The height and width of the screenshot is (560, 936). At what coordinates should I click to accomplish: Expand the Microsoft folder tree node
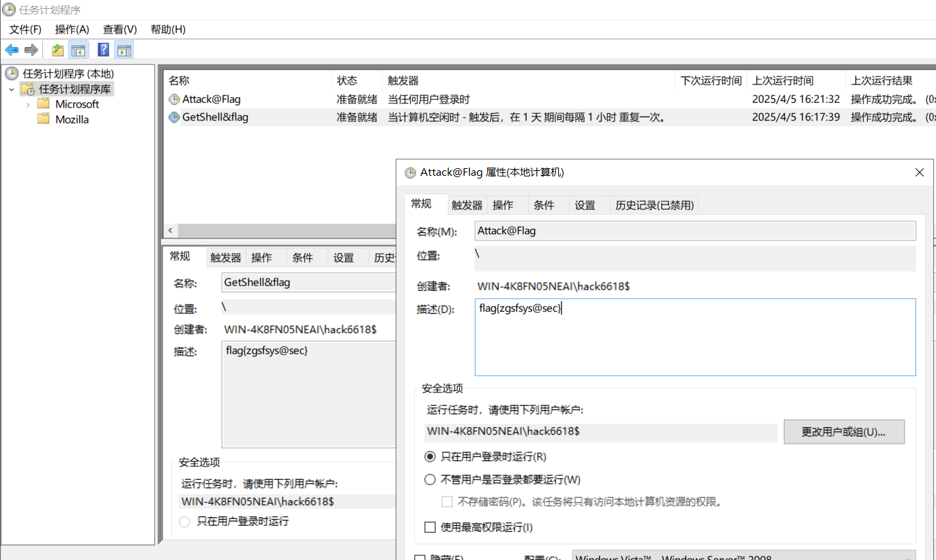(27, 104)
